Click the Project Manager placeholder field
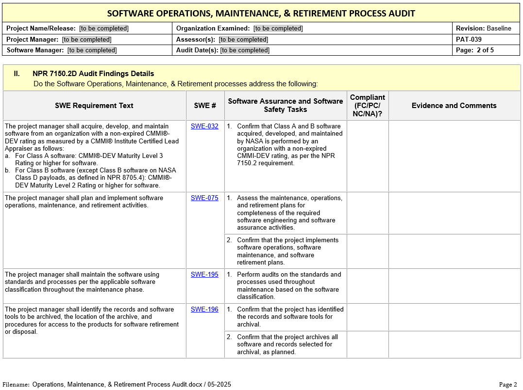Viewport: 523px width, 390px height. click(x=87, y=40)
